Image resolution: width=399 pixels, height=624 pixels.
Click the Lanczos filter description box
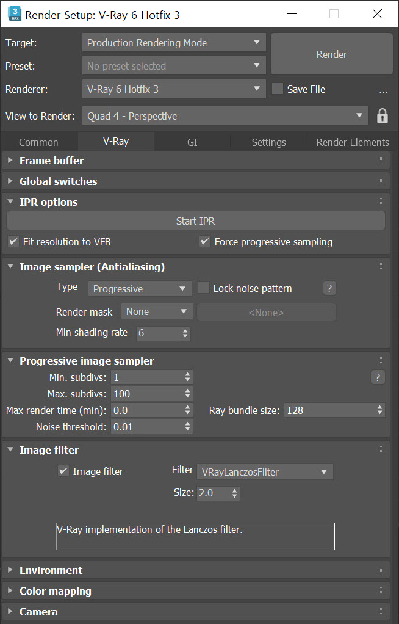[x=195, y=536]
